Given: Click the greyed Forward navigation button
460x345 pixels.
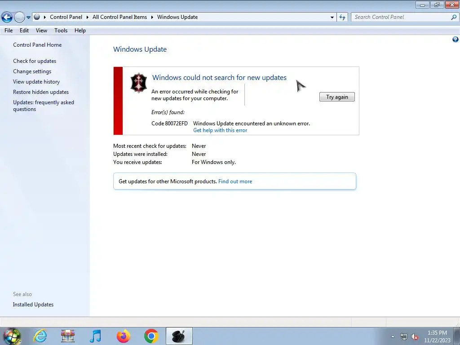Looking at the screenshot, I should coord(19,18).
